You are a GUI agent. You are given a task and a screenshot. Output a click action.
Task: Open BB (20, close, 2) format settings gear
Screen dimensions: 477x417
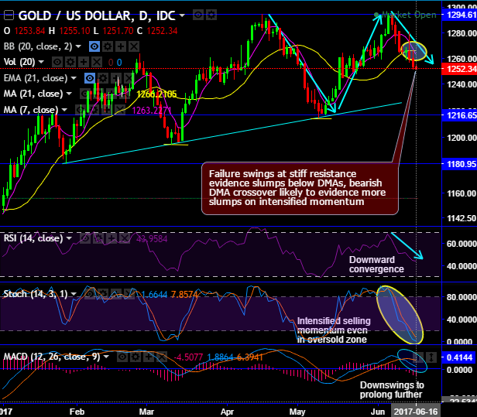108,46
